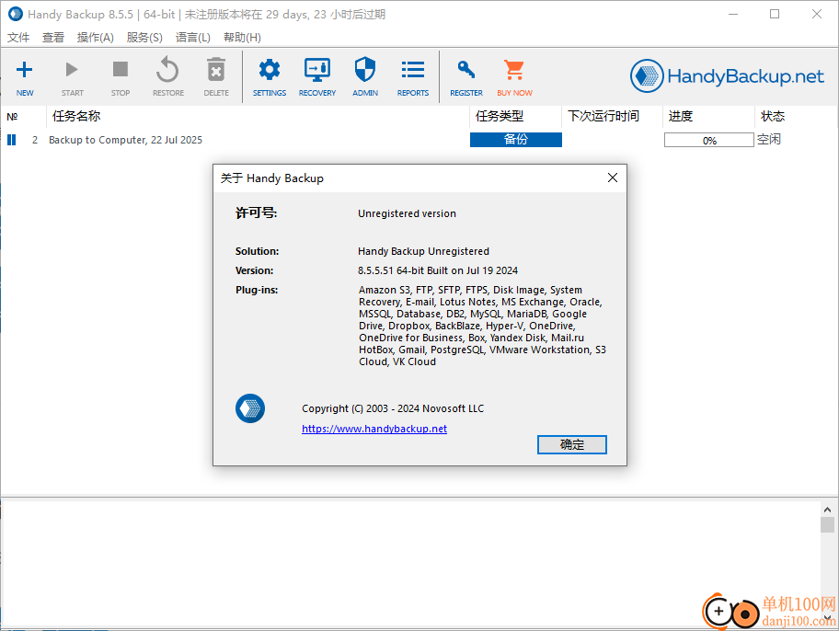The image size is (839, 631).
Task: Select task 'Backup to Computer, 22 Jul 2025'
Action: pyautogui.click(x=125, y=140)
